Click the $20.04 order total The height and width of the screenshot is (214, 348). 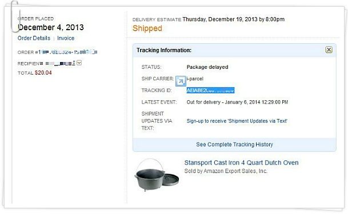pyautogui.click(x=43, y=73)
